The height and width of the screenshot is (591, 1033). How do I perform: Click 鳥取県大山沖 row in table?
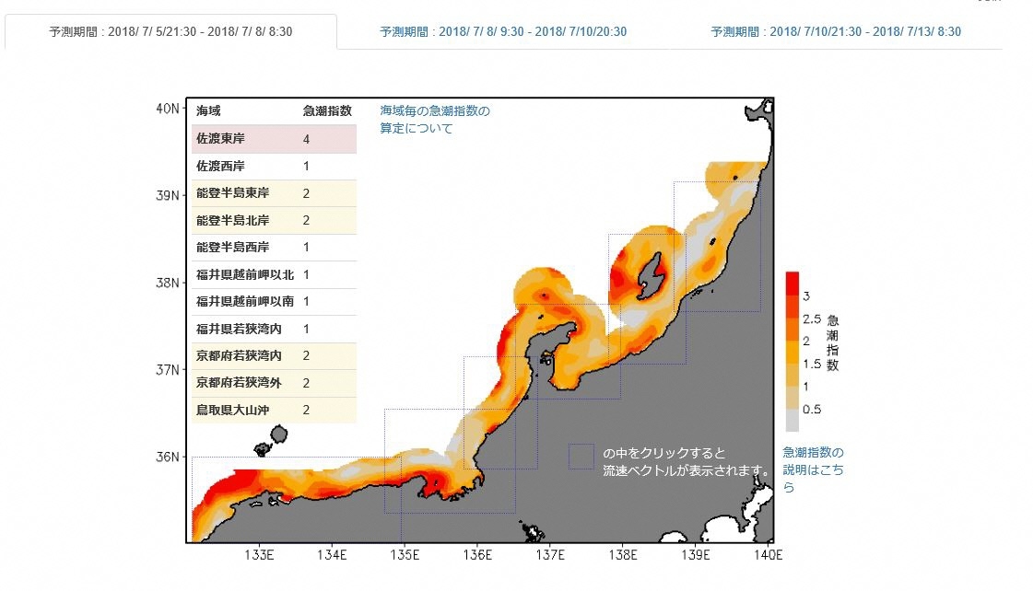coord(274,410)
